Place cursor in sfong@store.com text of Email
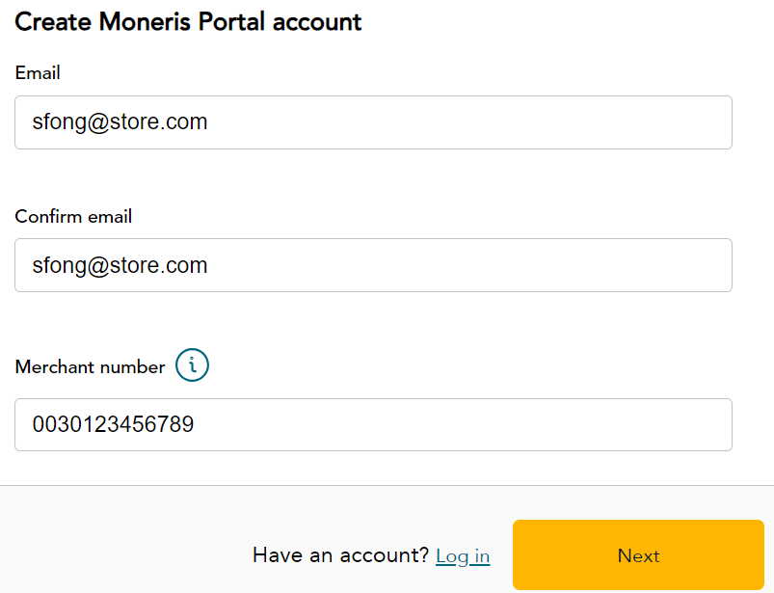The image size is (774, 593). tap(120, 121)
